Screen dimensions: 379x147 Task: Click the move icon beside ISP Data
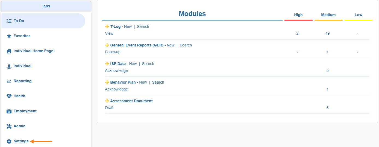107,64
